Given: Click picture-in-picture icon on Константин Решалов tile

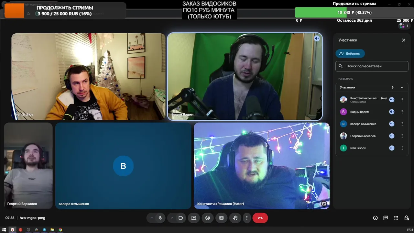Looking at the screenshot, I should click(324, 204).
